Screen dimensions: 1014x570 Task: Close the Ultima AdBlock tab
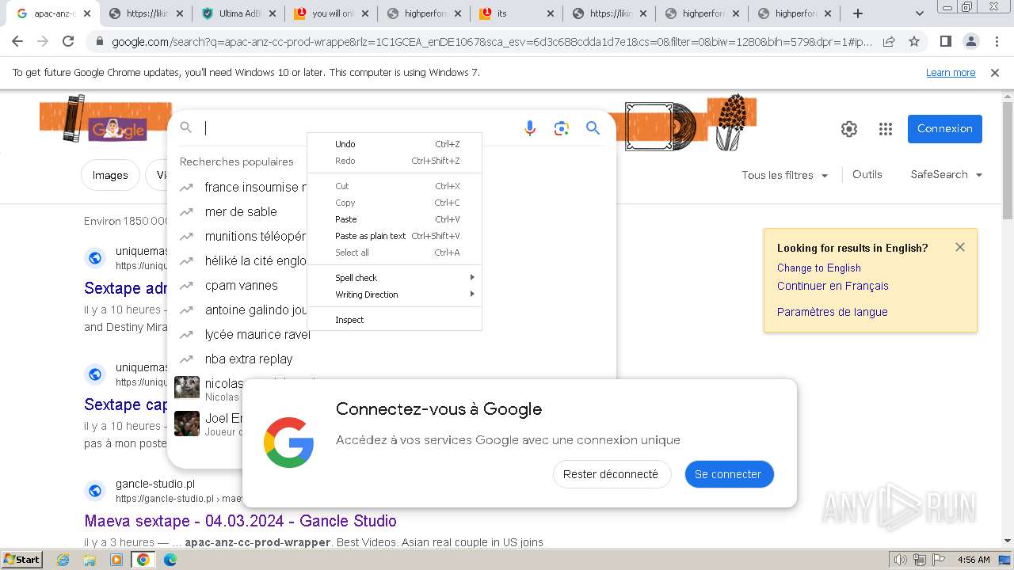(x=273, y=13)
